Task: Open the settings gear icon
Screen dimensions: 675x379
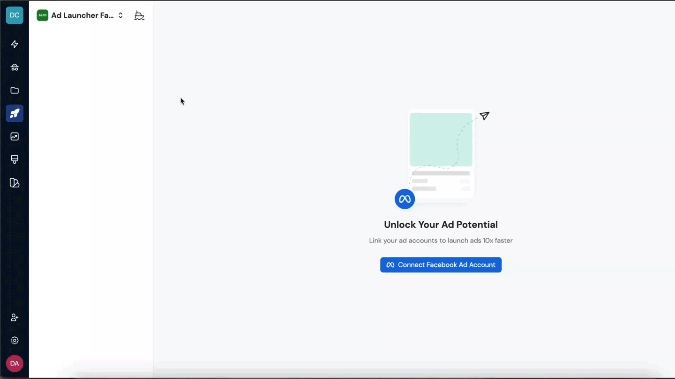Action: click(x=15, y=341)
